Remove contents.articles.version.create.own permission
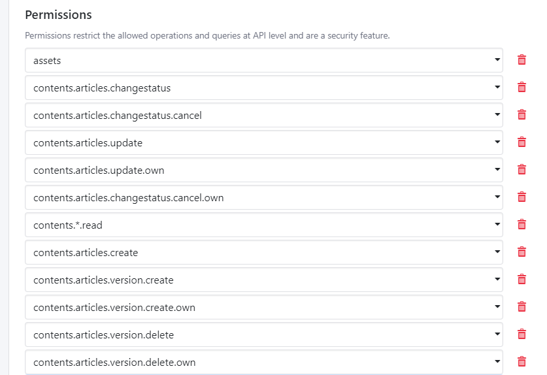This screenshot has width=547, height=375. click(522, 307)
